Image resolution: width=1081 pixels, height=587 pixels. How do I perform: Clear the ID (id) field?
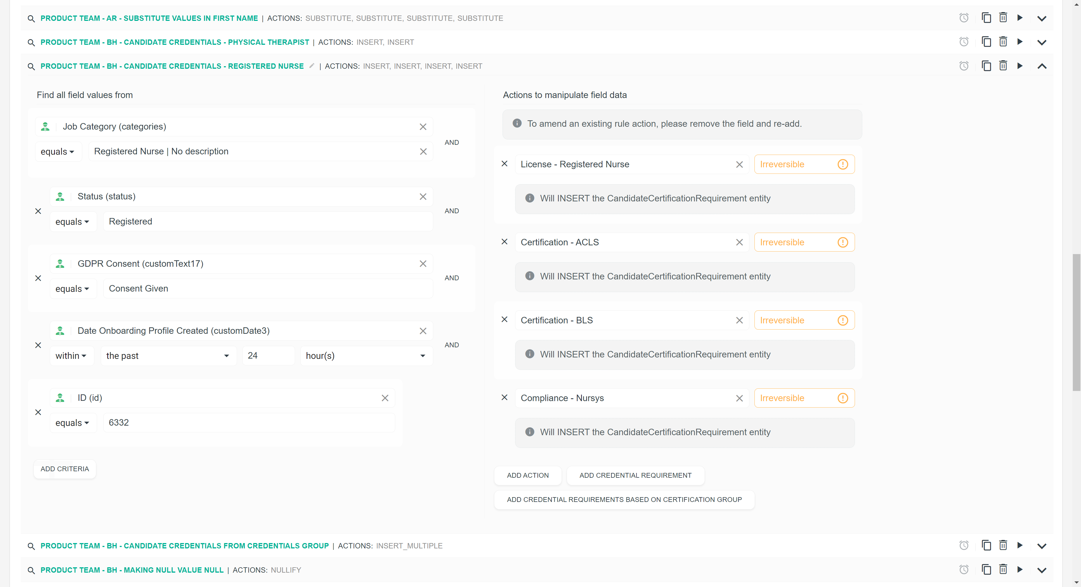pos(385,398)
